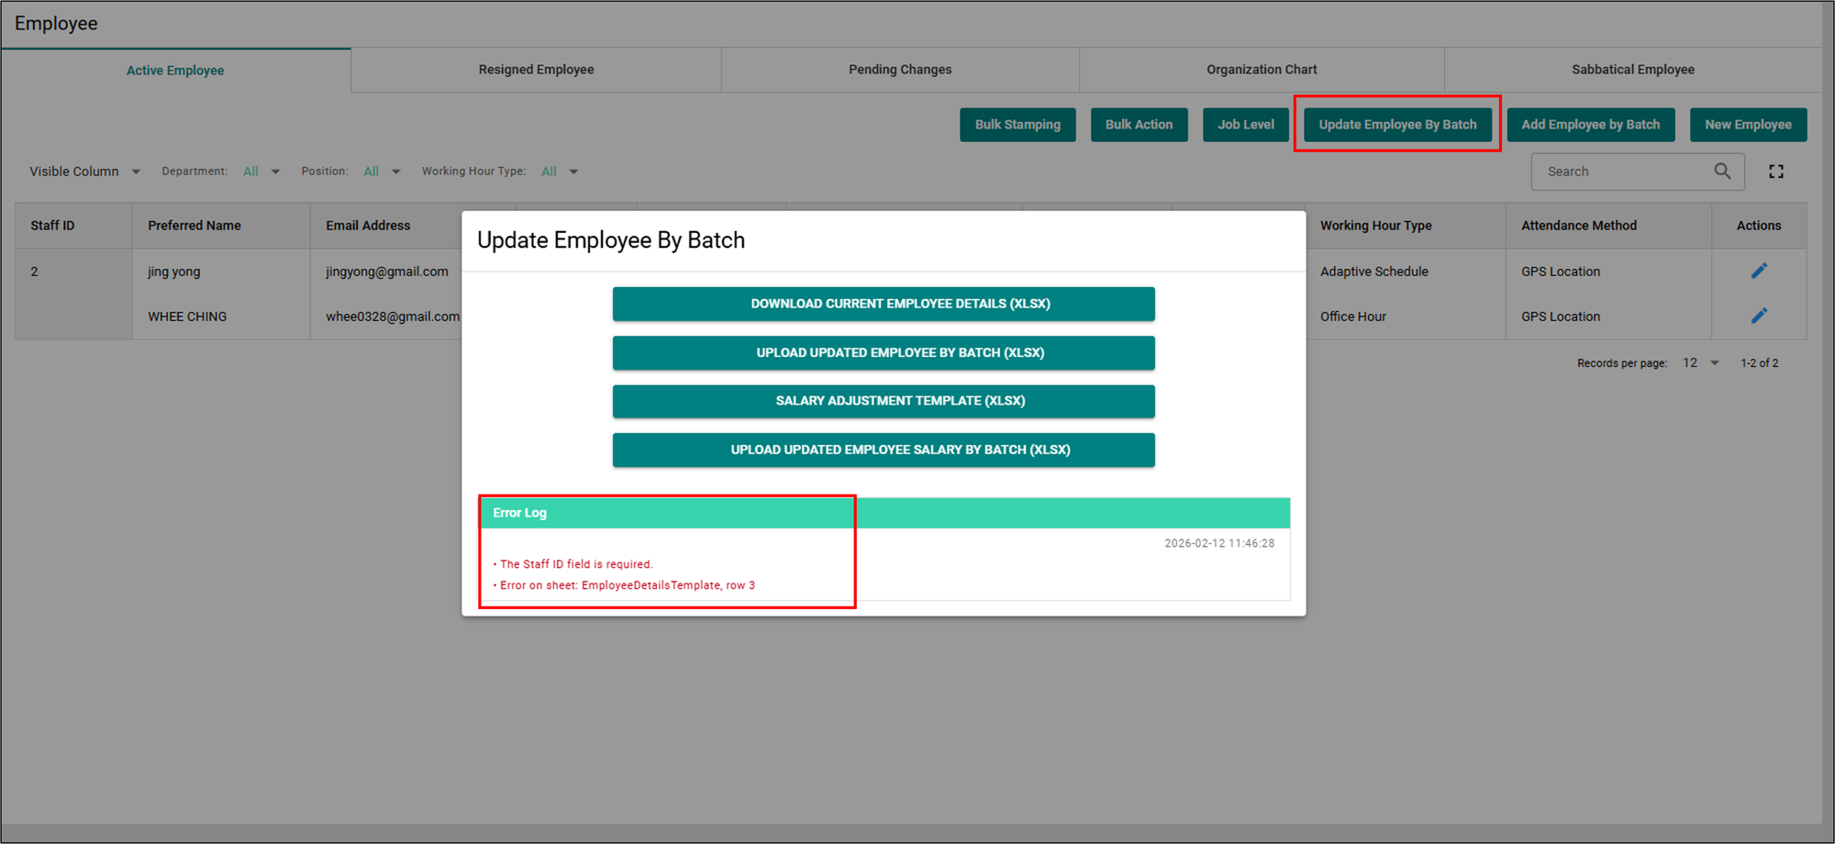Click the search magnifier icon
The width and height of the screenshot is (1835, 844).
[1722, 172]
